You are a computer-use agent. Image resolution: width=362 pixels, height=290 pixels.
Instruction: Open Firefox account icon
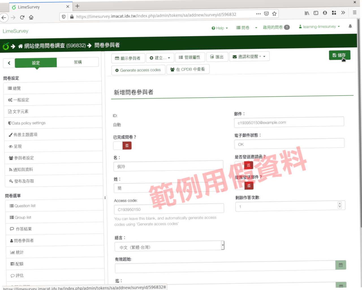(325, 13)
